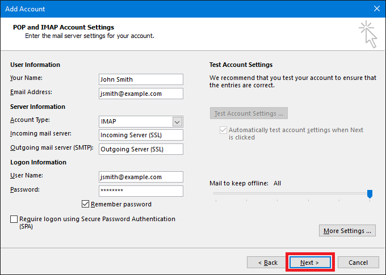This screenshot has width=386, height=275.
Task: Click the User Name logon field
Action: [x=141, y=177]
